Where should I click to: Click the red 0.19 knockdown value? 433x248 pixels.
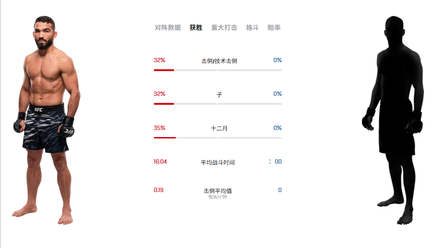[159, 190]
